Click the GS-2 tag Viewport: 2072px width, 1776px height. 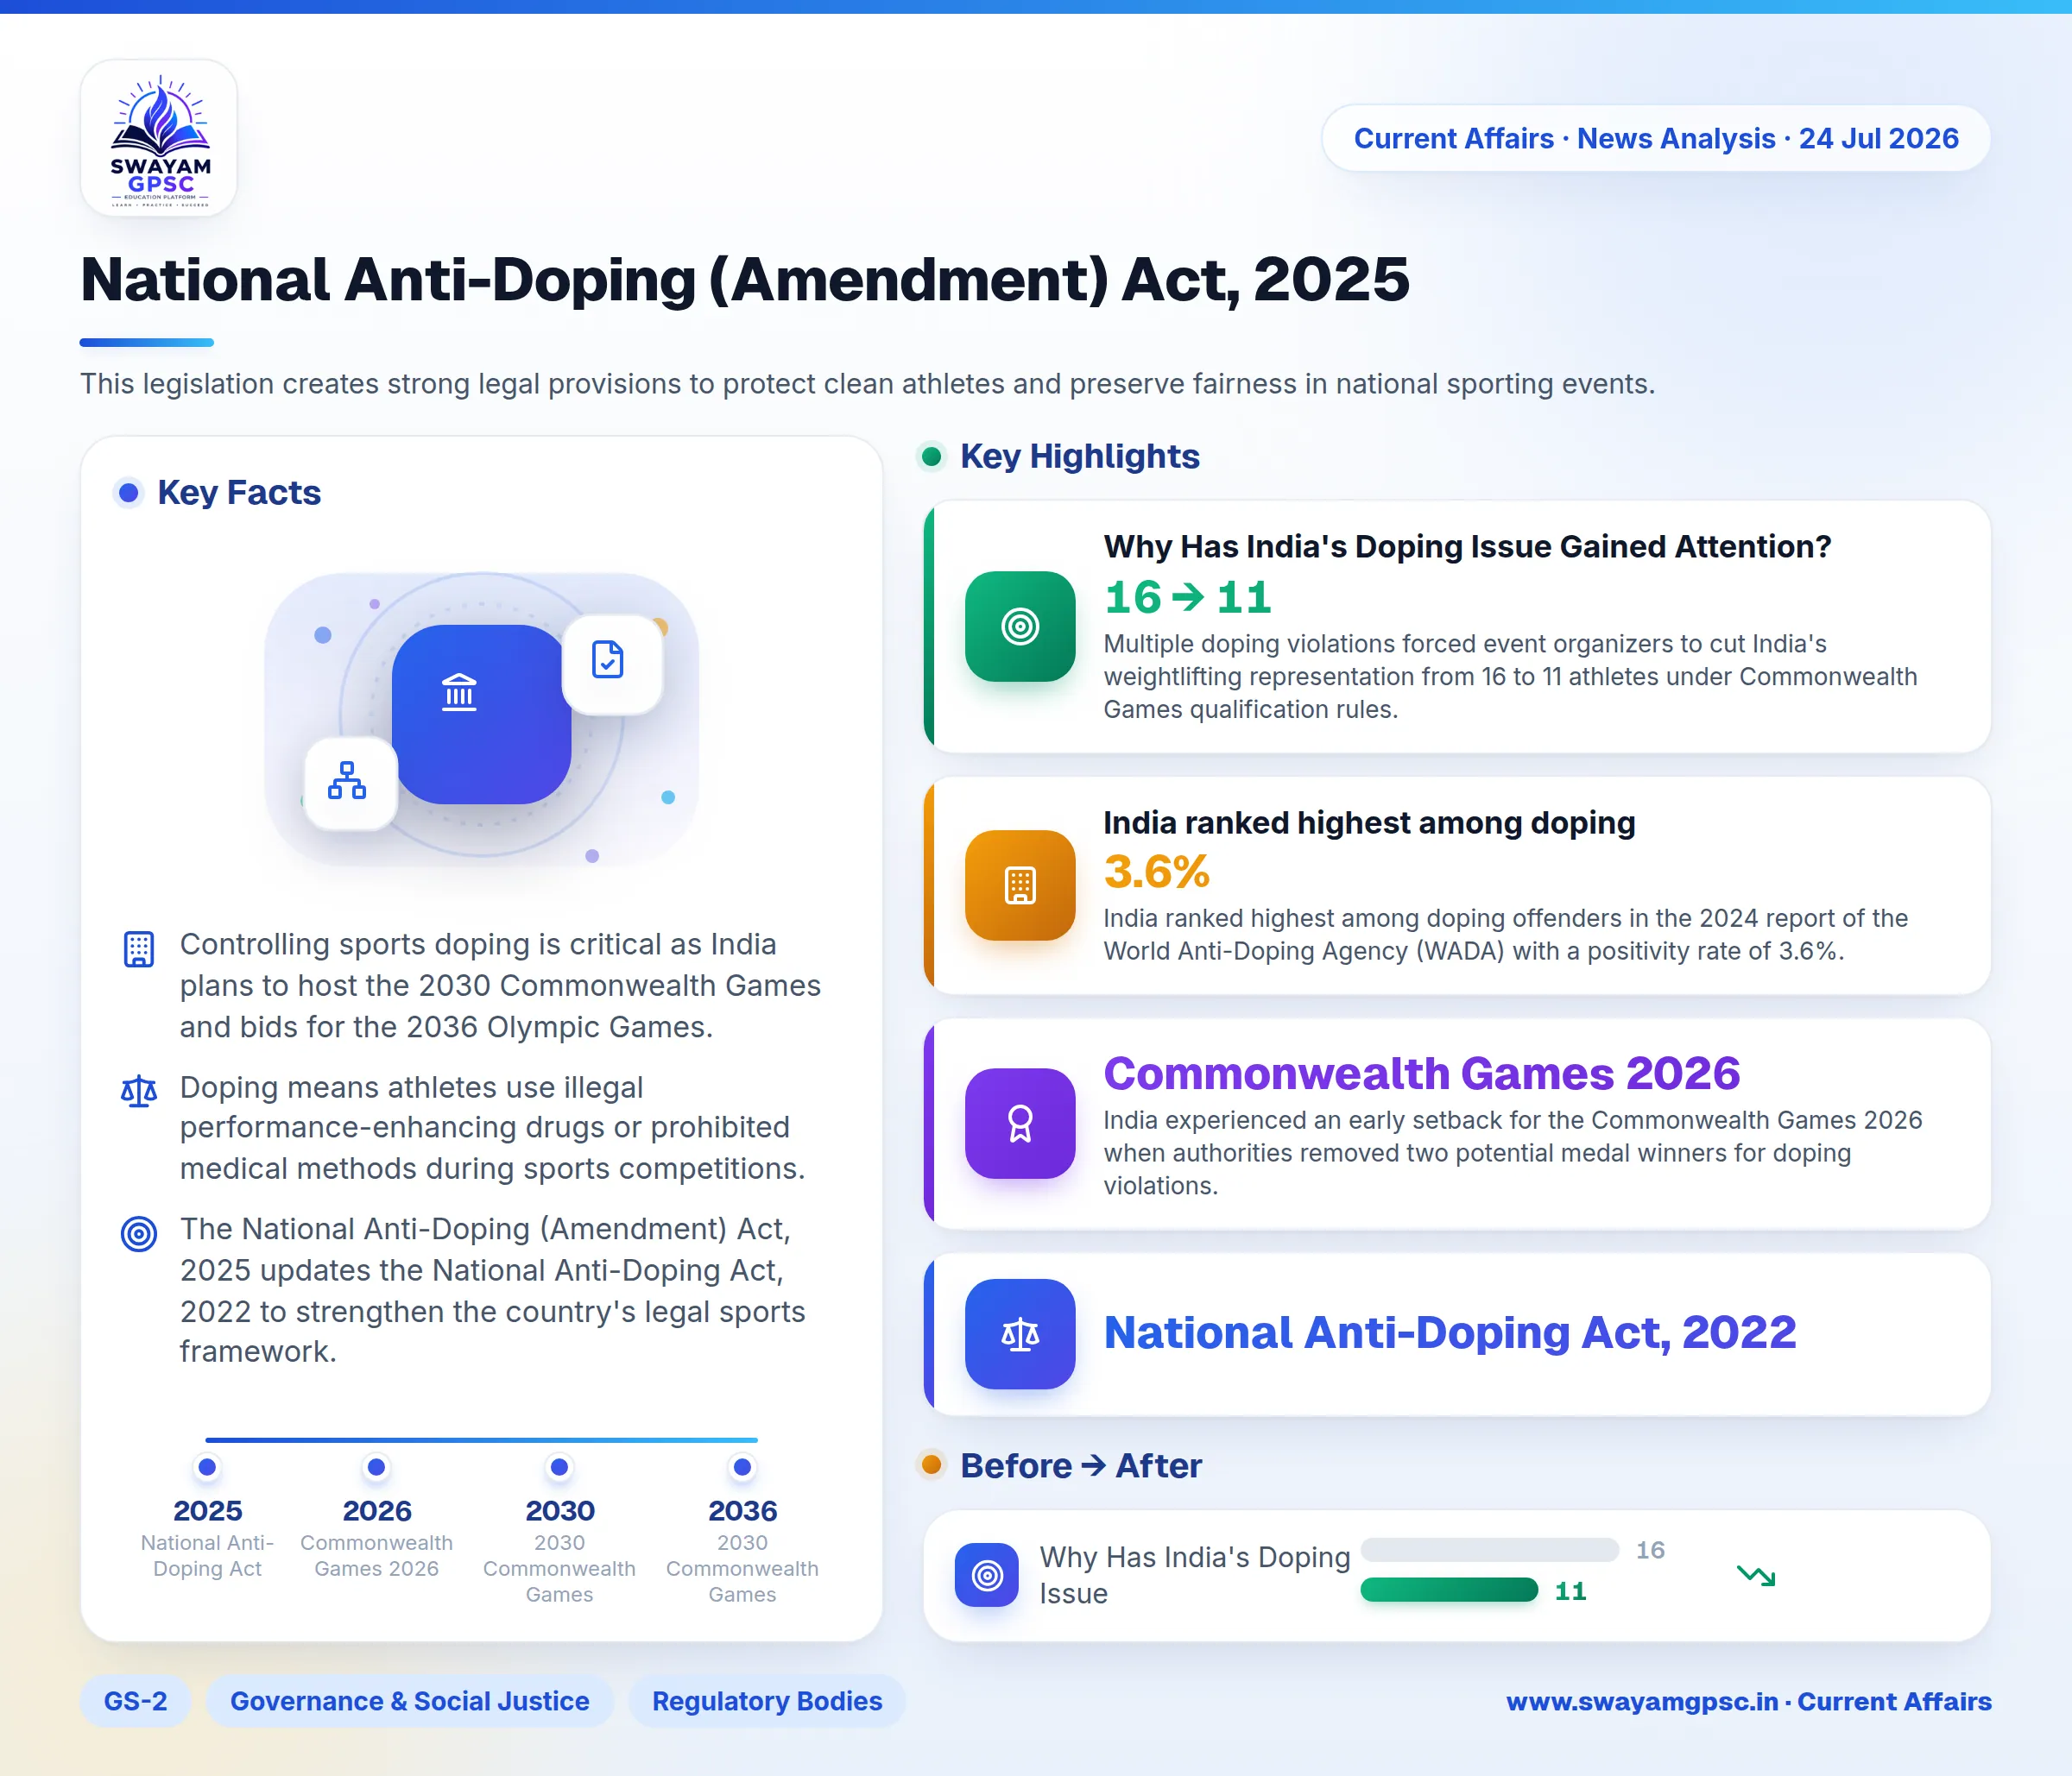tap(136, 1701)
